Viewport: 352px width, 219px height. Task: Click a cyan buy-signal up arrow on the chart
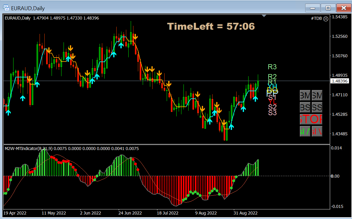point(121,45)
